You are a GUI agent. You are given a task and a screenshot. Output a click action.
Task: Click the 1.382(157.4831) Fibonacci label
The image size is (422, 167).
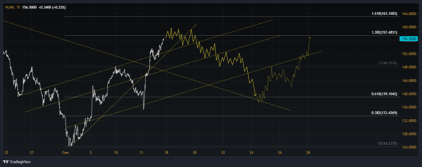pos(384,32)
